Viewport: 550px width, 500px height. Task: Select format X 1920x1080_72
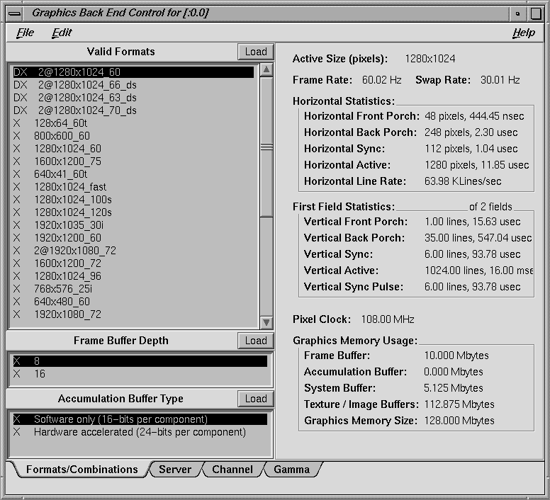pyautogui.click(x=133, y=314)
